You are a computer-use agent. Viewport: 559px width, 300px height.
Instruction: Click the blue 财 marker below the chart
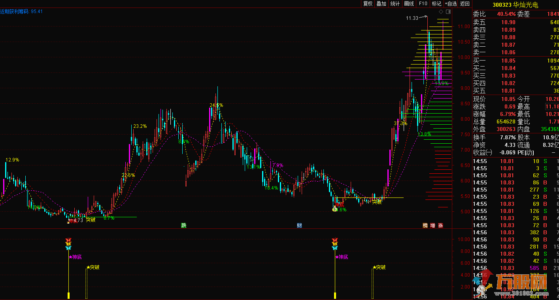300,226
